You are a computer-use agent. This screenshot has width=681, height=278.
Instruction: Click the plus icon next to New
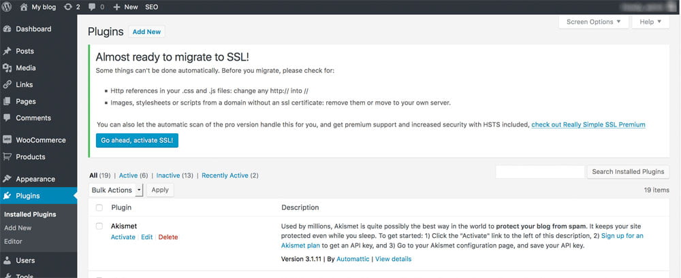pos(116,7)
